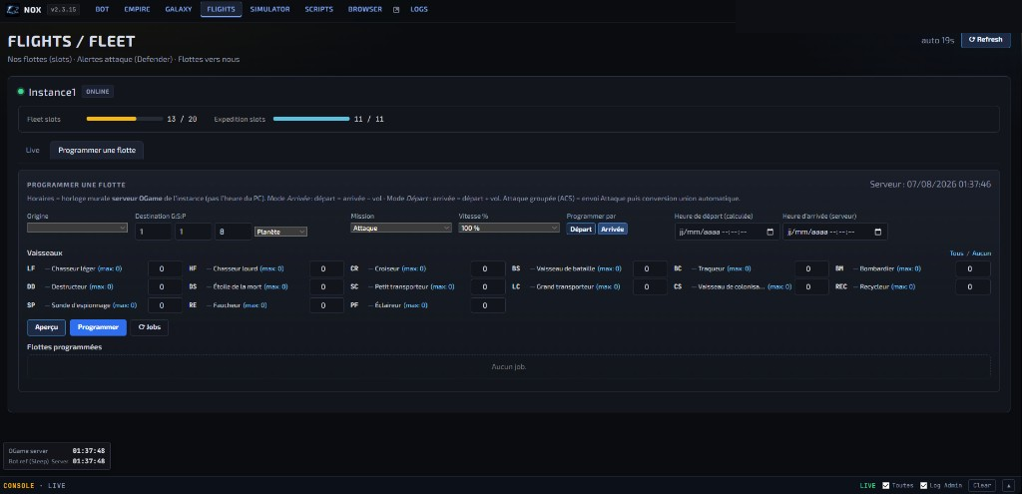
Task: Focus the Traqueur quantity field
Action: [811, 268]
